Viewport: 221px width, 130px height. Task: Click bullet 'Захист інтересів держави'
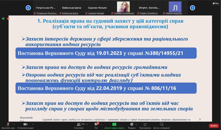[105, 42]
